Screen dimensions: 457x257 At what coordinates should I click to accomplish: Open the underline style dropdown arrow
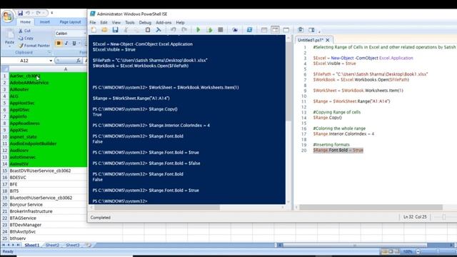[x=79, y=44]
